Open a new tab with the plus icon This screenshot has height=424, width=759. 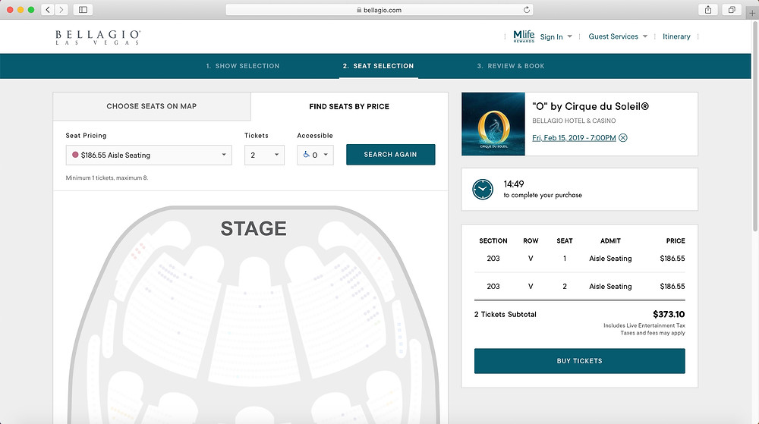(752, 13)
